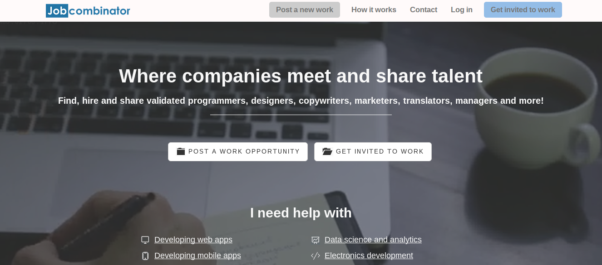This screenshot has width=602, height=265.
Task: Click Log in at the top right
Action: (461, 10)
